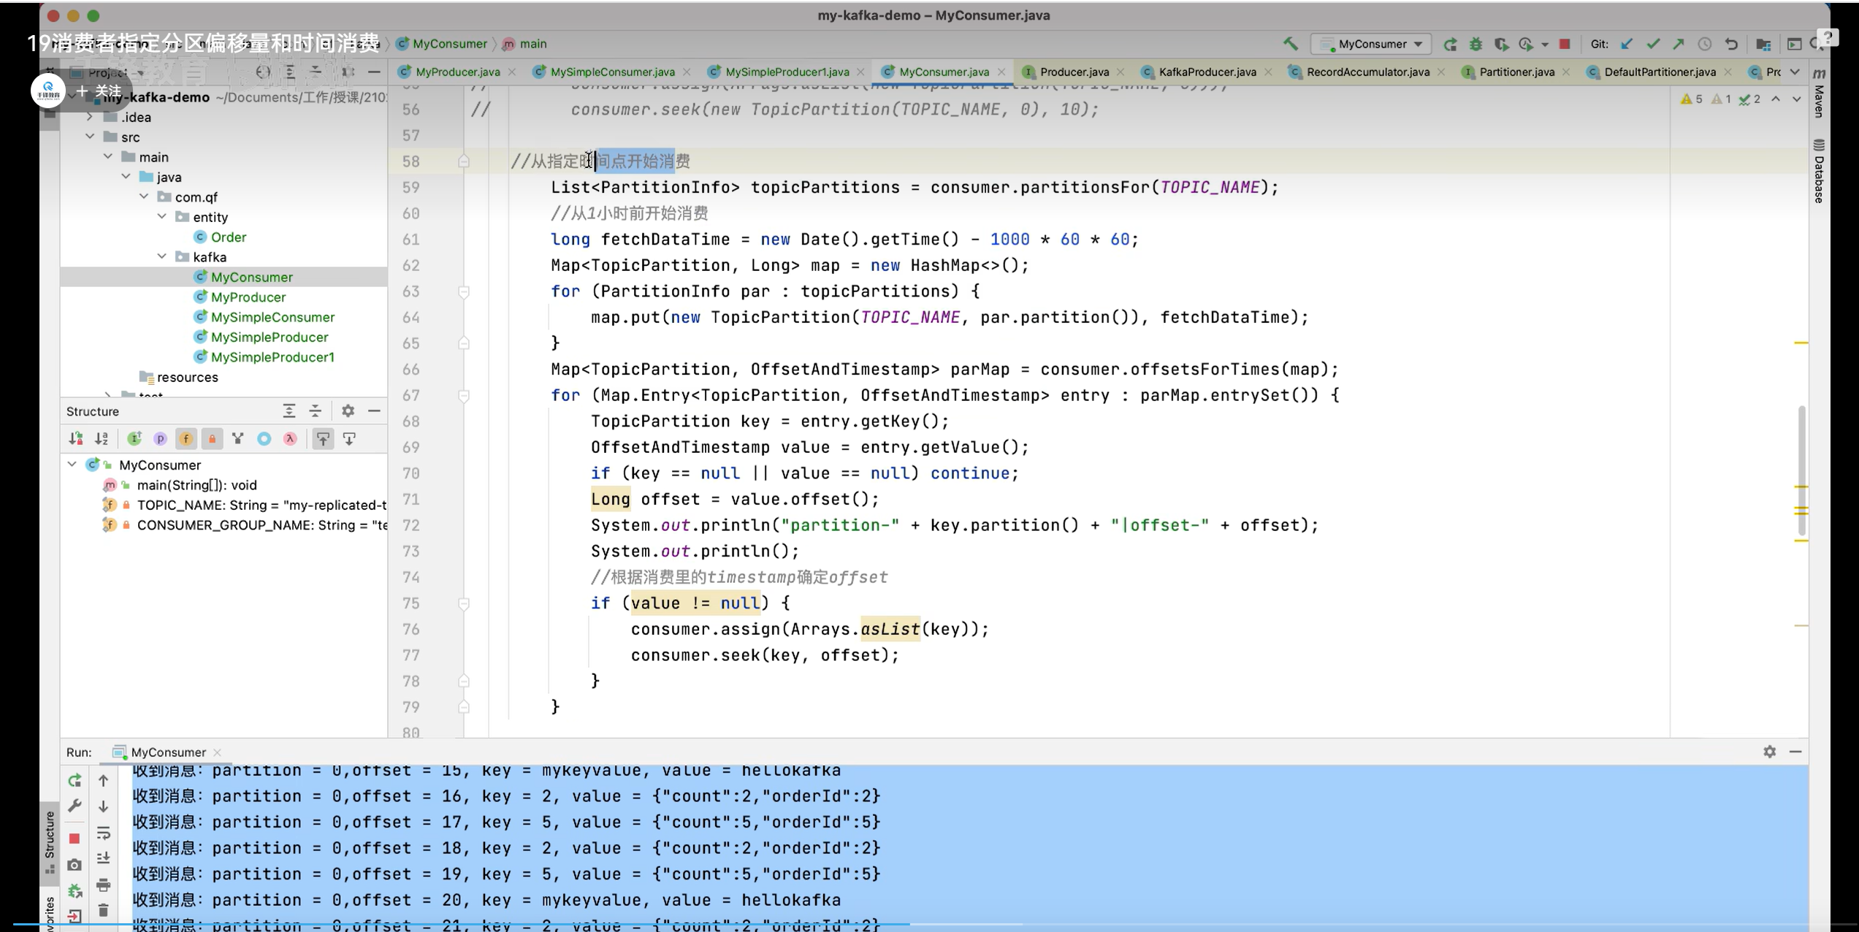Screen dimensions: 1859x932
Task: Collapse the kafka package folder
Action: [162, 256]
